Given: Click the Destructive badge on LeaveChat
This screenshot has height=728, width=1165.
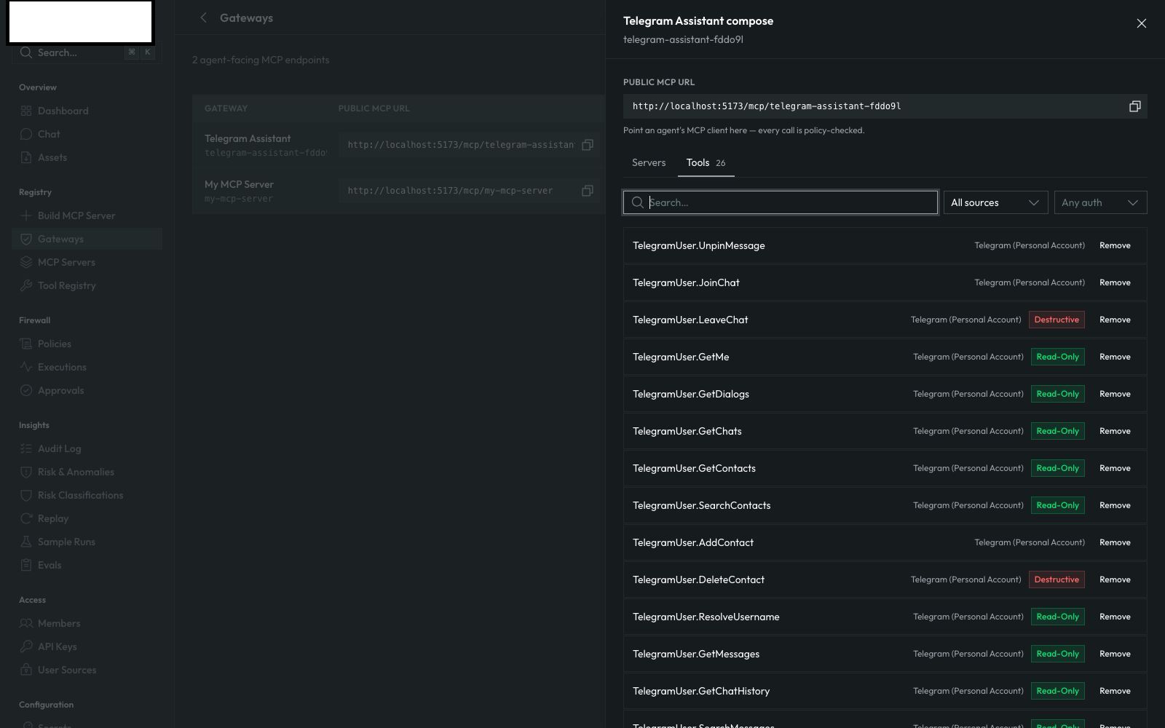Looking at the screenshot, I should pyautogui.click(x=1057, y=320).
